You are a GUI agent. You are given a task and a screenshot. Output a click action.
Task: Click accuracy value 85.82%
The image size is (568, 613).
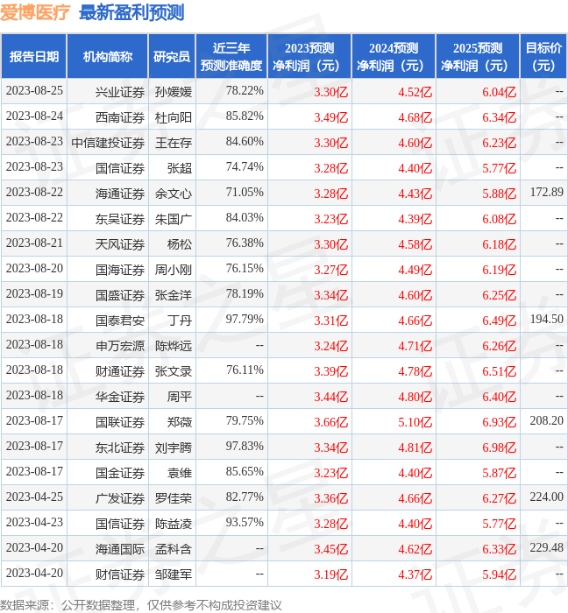click(x=245, y=116)
